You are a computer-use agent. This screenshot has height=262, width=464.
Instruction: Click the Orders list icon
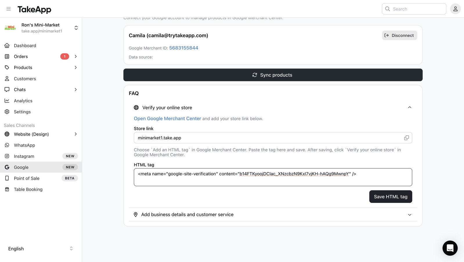tap(7, 57)
